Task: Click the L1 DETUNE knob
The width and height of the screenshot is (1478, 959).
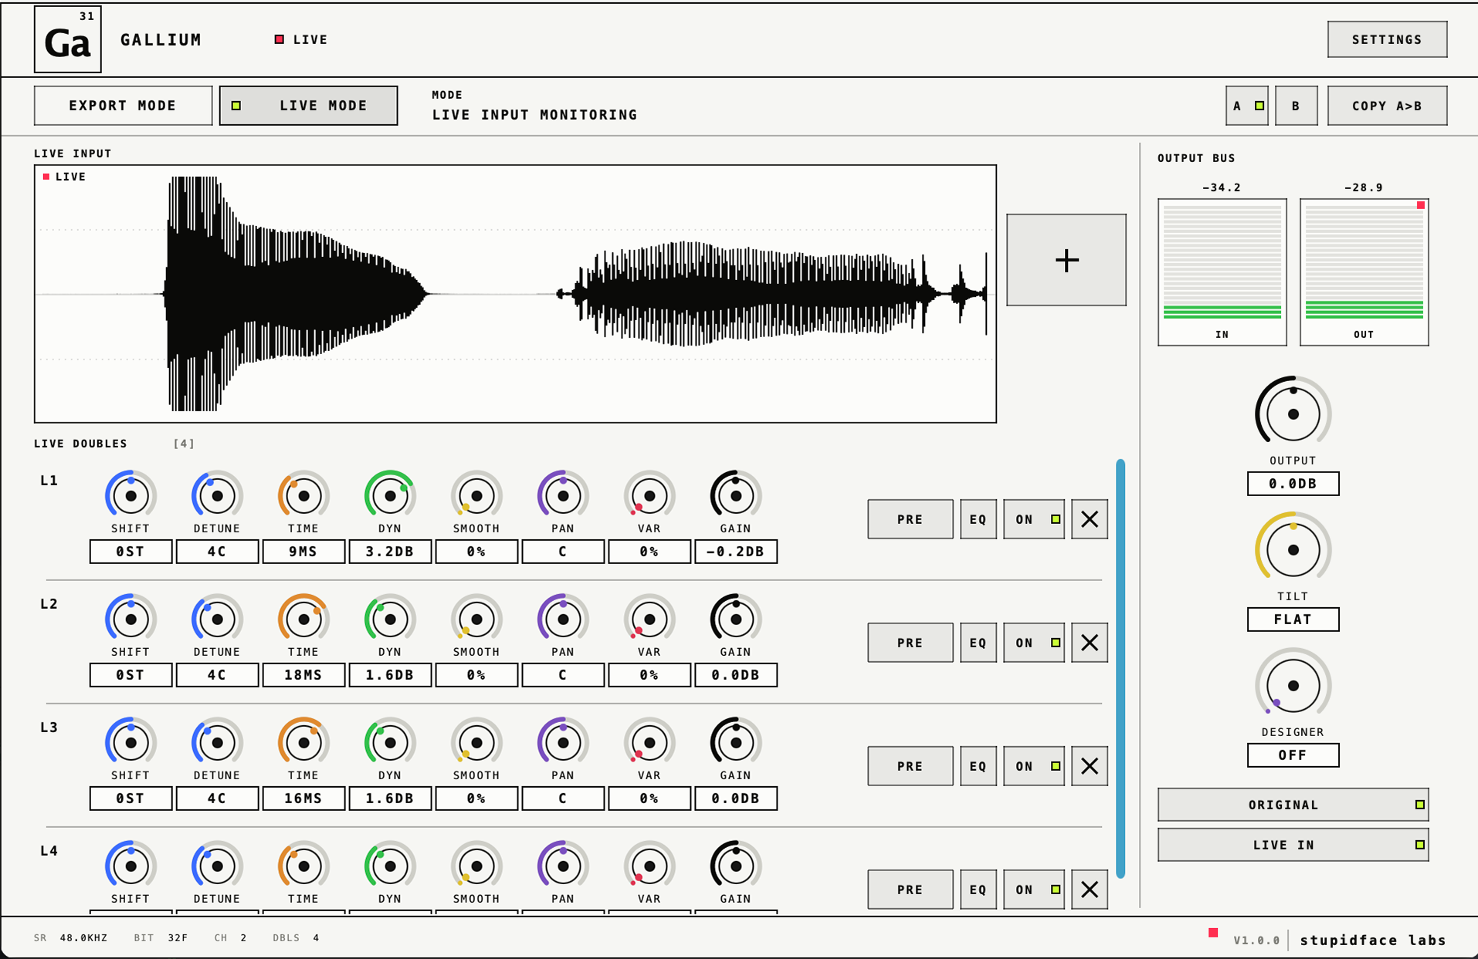Action: coord(217,495)
